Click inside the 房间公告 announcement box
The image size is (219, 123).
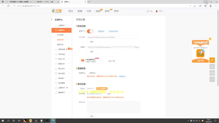114,107
